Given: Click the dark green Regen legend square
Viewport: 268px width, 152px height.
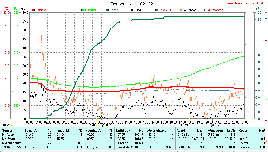Looking at the screenshot, I should tap(107, 10).
